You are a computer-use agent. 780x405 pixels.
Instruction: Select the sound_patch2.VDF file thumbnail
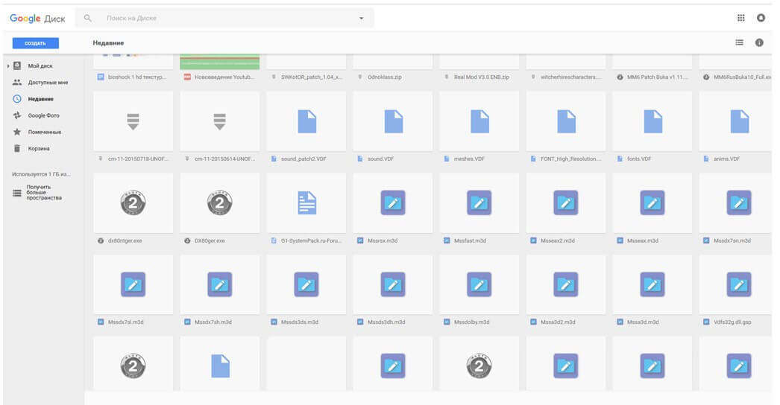pyautogui.click(x=306, y=121)
